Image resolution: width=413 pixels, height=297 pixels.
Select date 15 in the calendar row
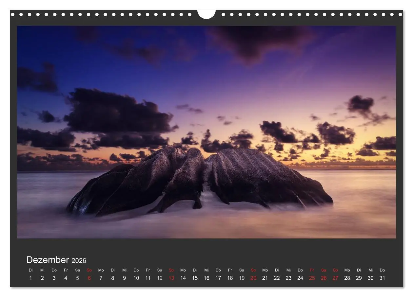[195, 278]
